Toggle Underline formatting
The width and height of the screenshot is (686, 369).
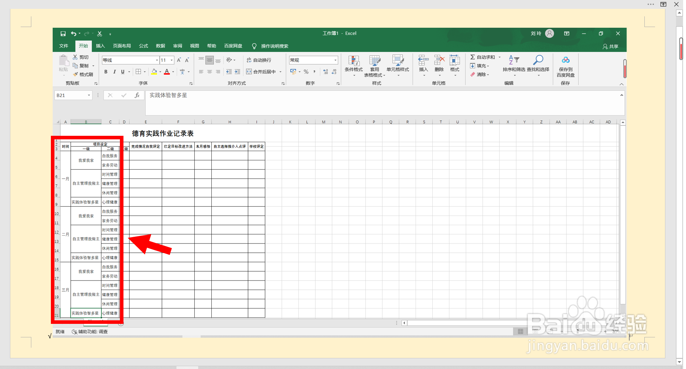pos(123,72)
